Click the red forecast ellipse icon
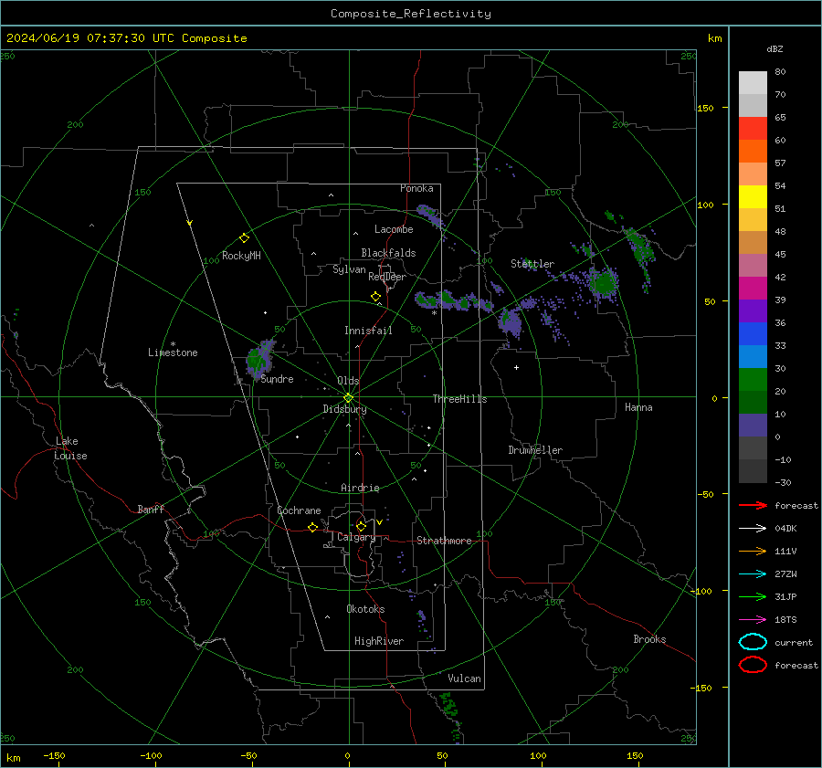The height and width of the screenshot is (768, 822). pos(753,665)
